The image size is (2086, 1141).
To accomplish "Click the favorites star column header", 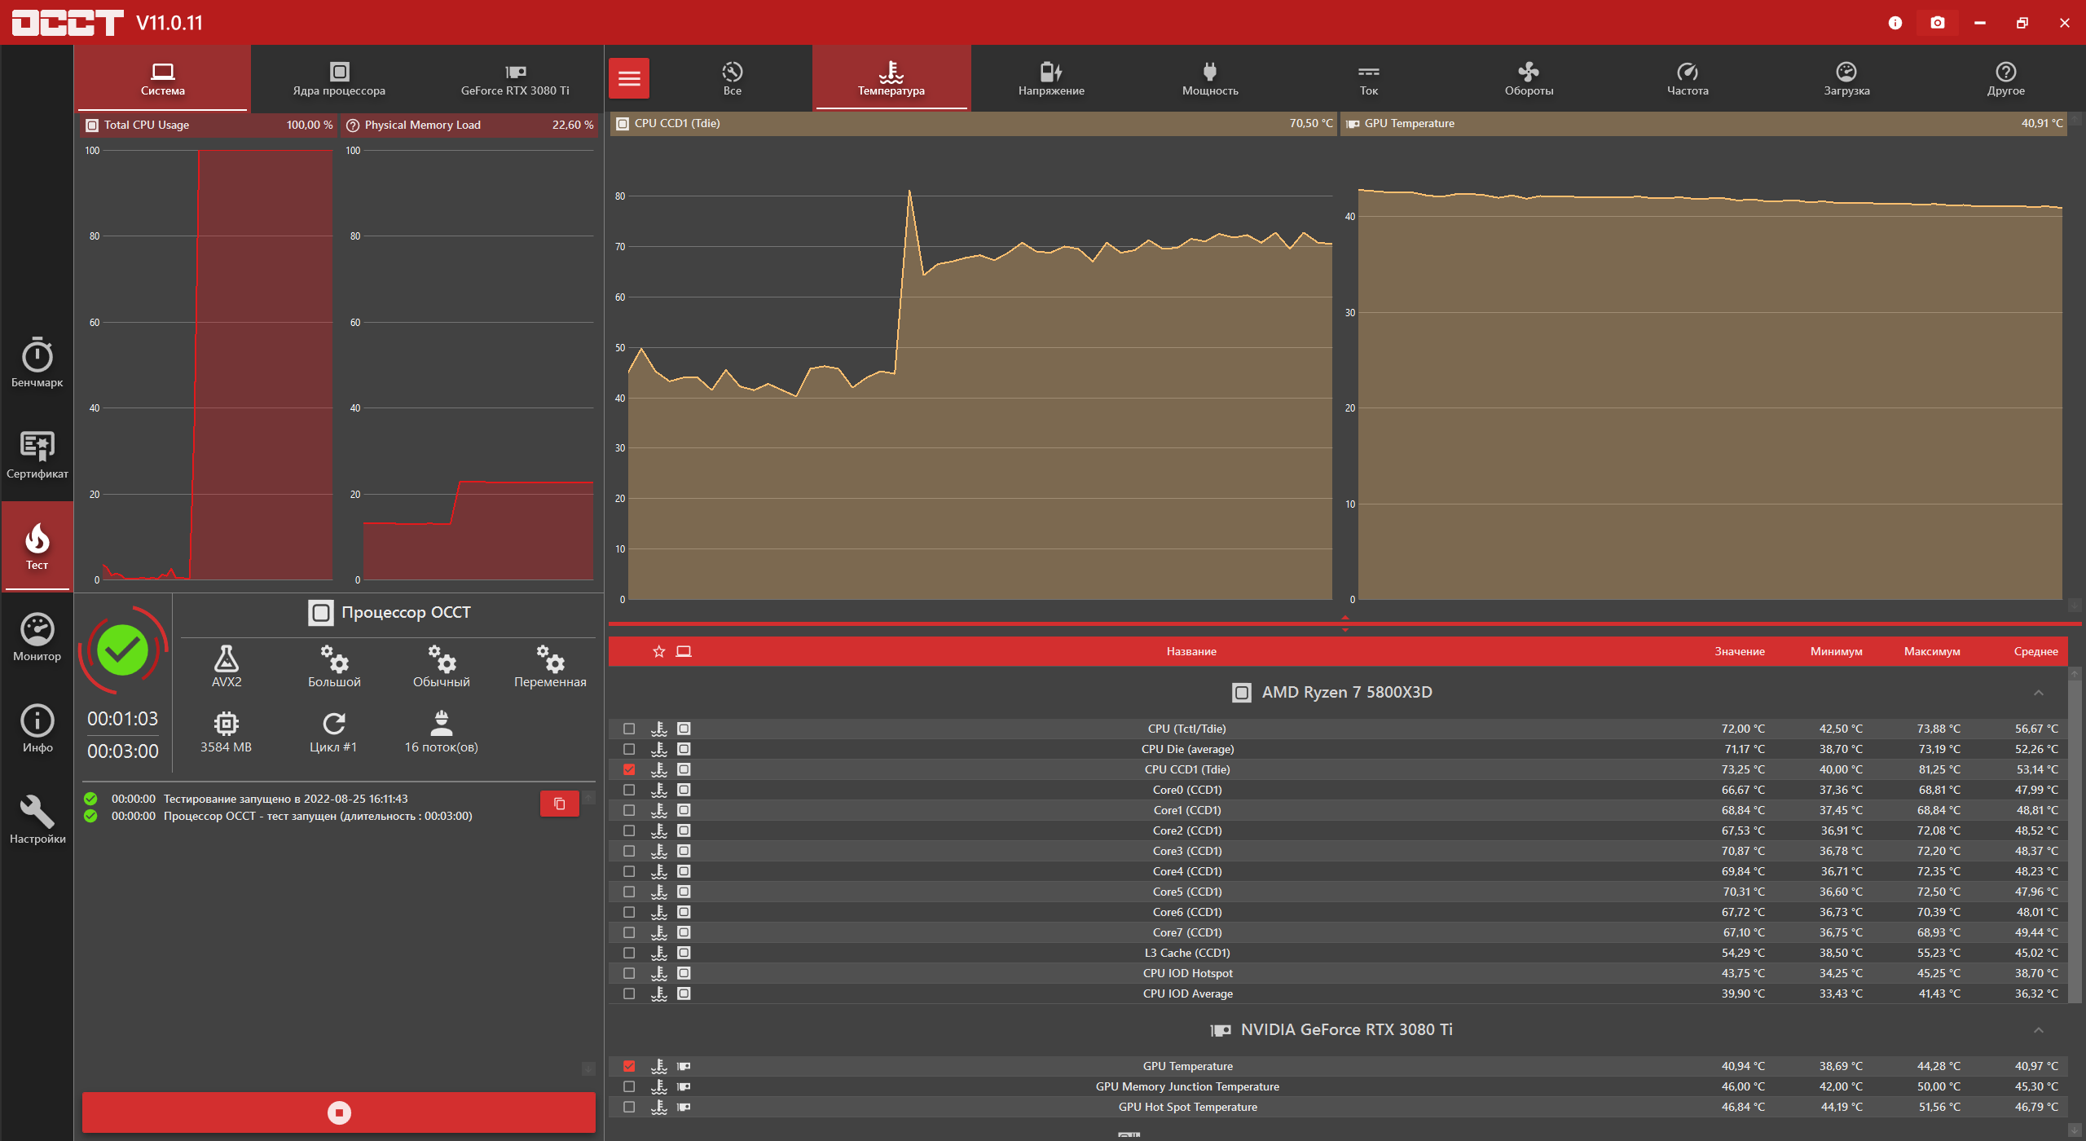I will click(x=659, y=651).
